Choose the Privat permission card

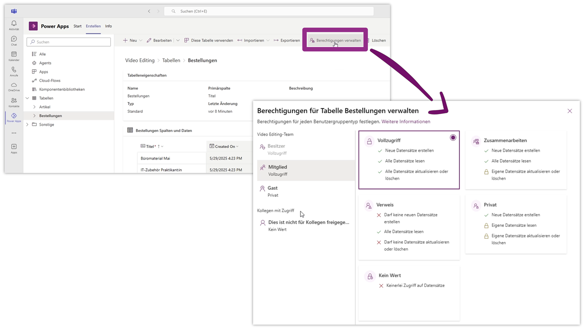[x=516, y=223]
